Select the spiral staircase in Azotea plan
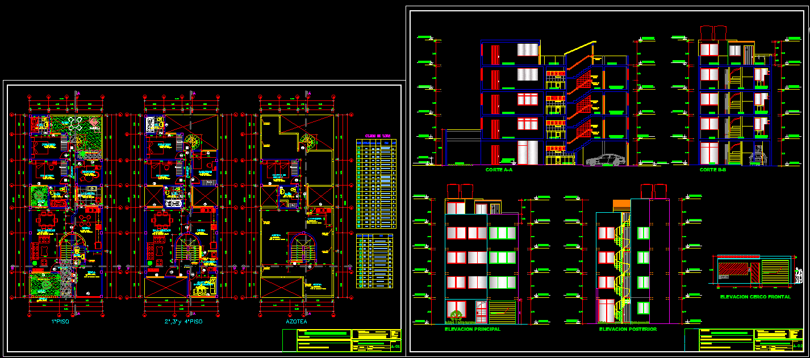 (309, 142)
